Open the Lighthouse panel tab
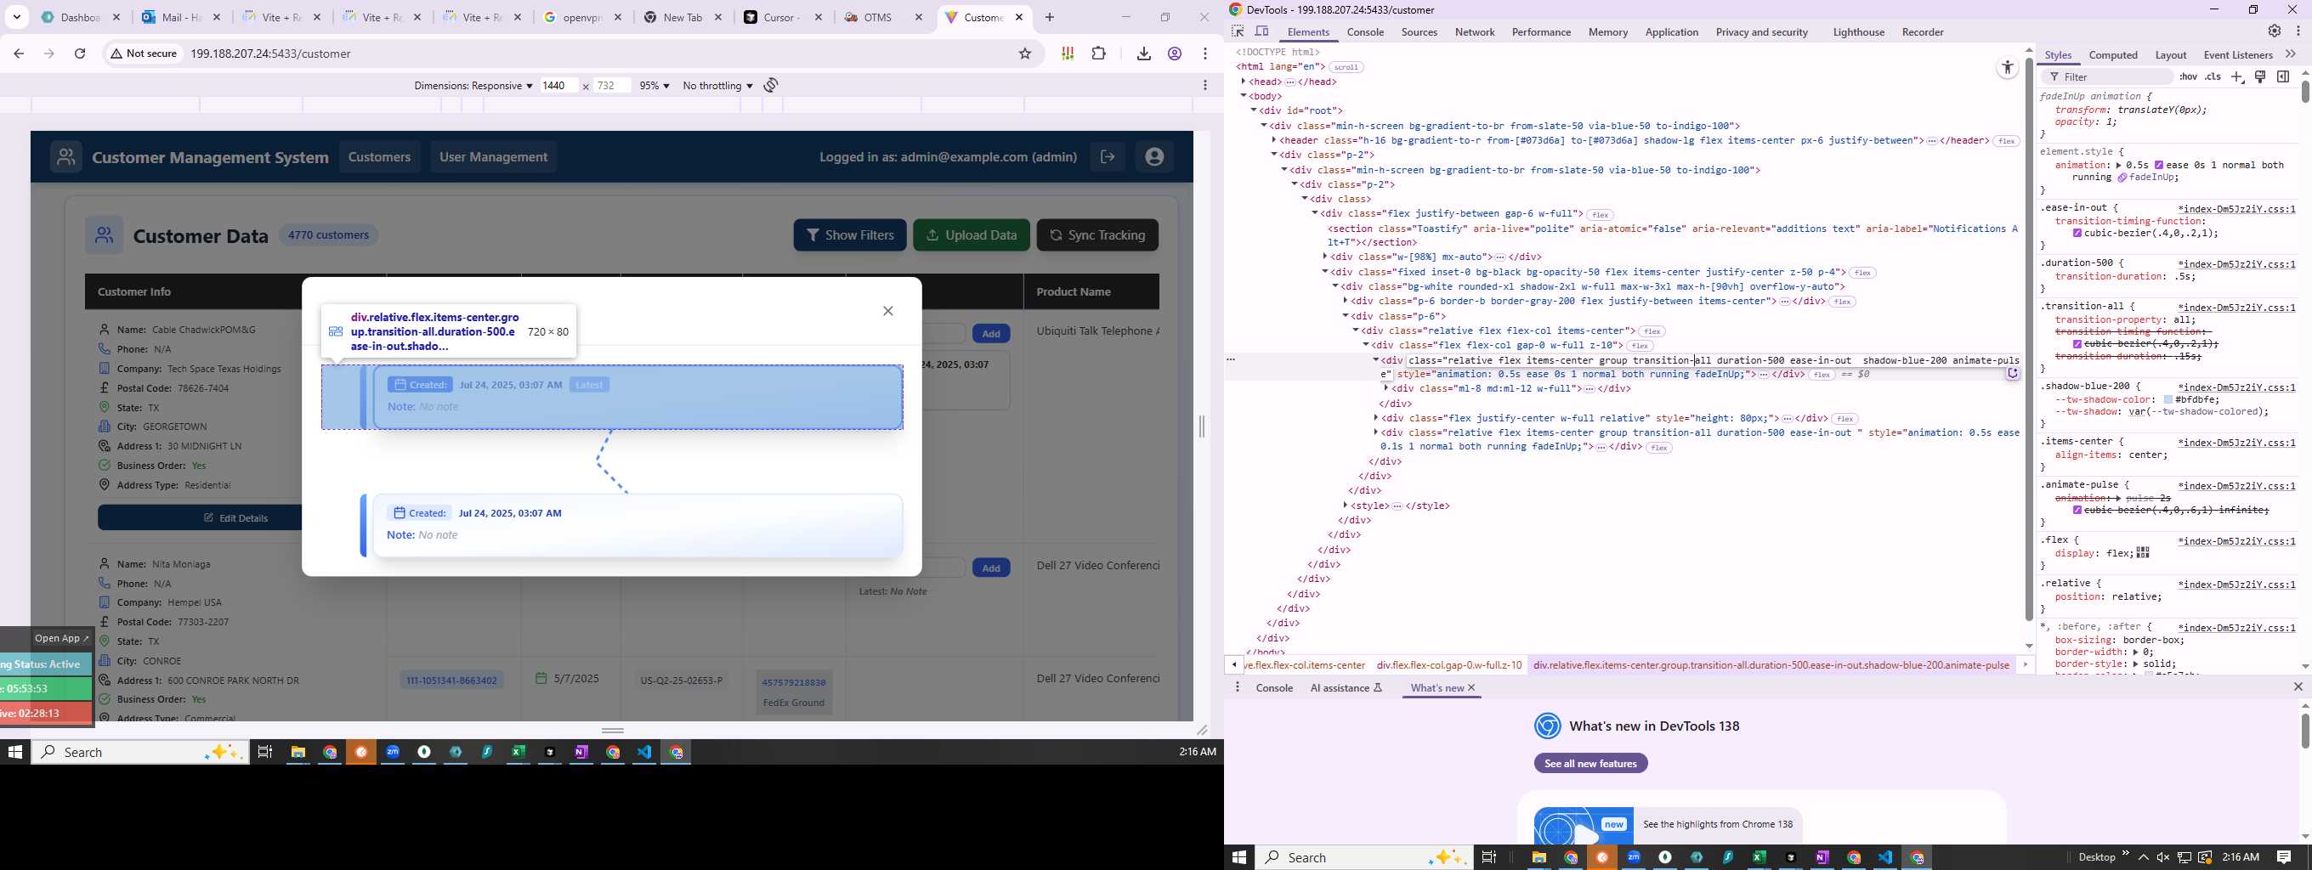The height and width of the screenshot is (870, 2312). [1858, 32]
